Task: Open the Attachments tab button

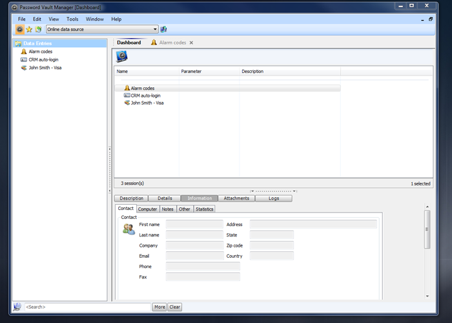Action: [x=236, y=198]
